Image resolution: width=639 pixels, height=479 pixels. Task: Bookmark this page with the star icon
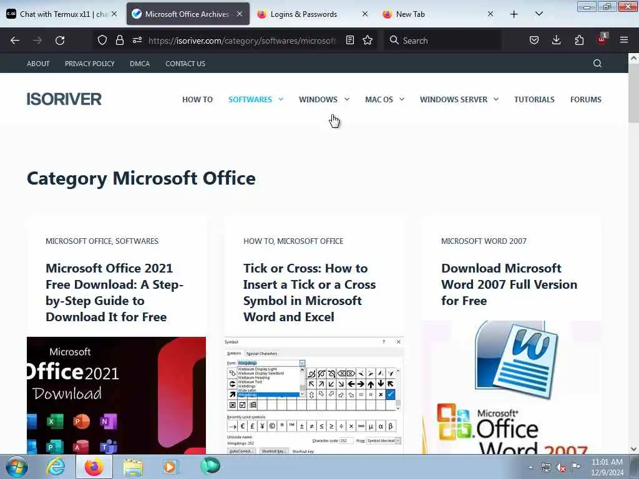coord(368,40)
